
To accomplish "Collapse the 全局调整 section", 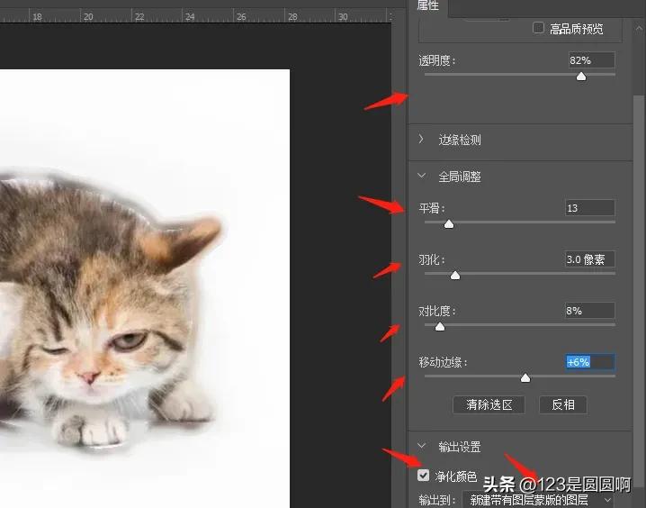I will click(421, 176).
